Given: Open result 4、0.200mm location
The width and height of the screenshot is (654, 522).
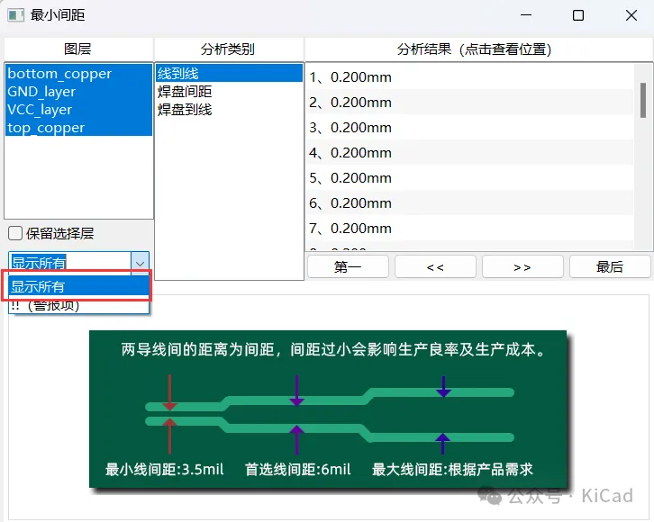Looking at the screenshot, I should coord(469,152).
